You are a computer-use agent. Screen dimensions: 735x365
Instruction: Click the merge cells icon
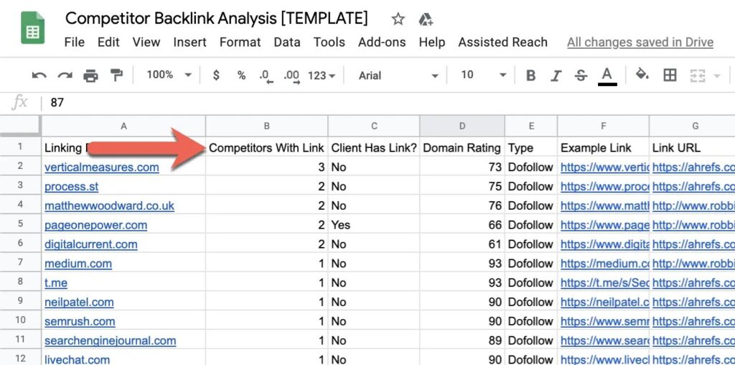pyautogui.click(x=697, y=75)
